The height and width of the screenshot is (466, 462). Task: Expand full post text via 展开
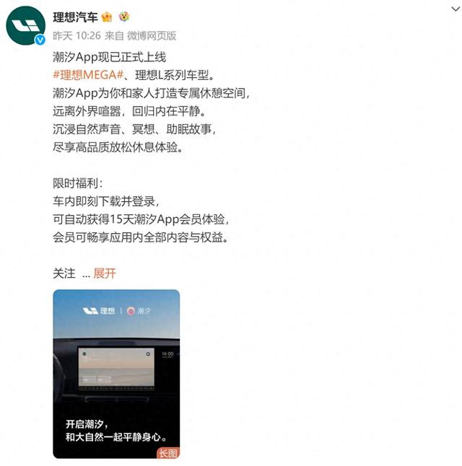[x=105, y=273]
